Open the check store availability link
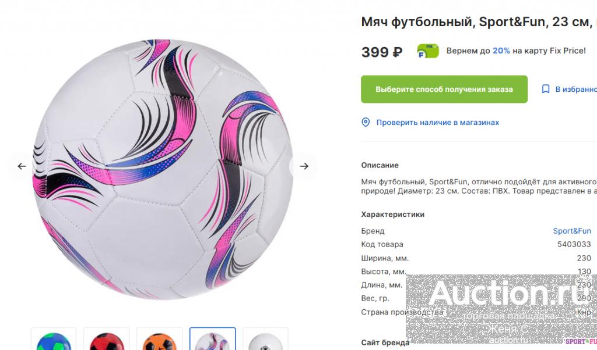This screenshot has height=350, width=597. click(x=437, y=122)
